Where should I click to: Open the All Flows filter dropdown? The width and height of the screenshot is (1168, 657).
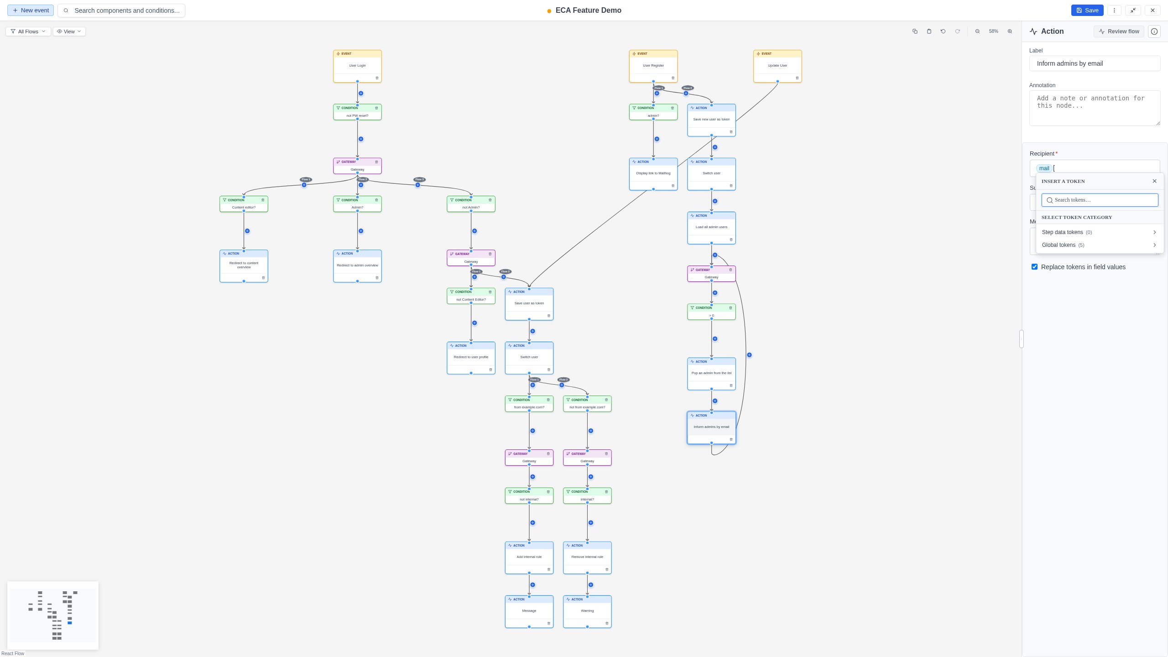point(28,31)
